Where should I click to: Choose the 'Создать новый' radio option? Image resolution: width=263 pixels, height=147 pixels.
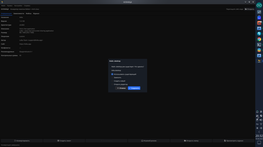118,81
